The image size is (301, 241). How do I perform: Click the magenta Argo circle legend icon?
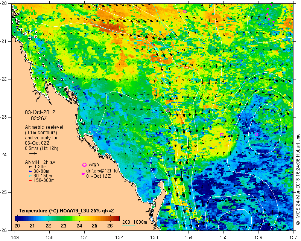tap(84, 165)
